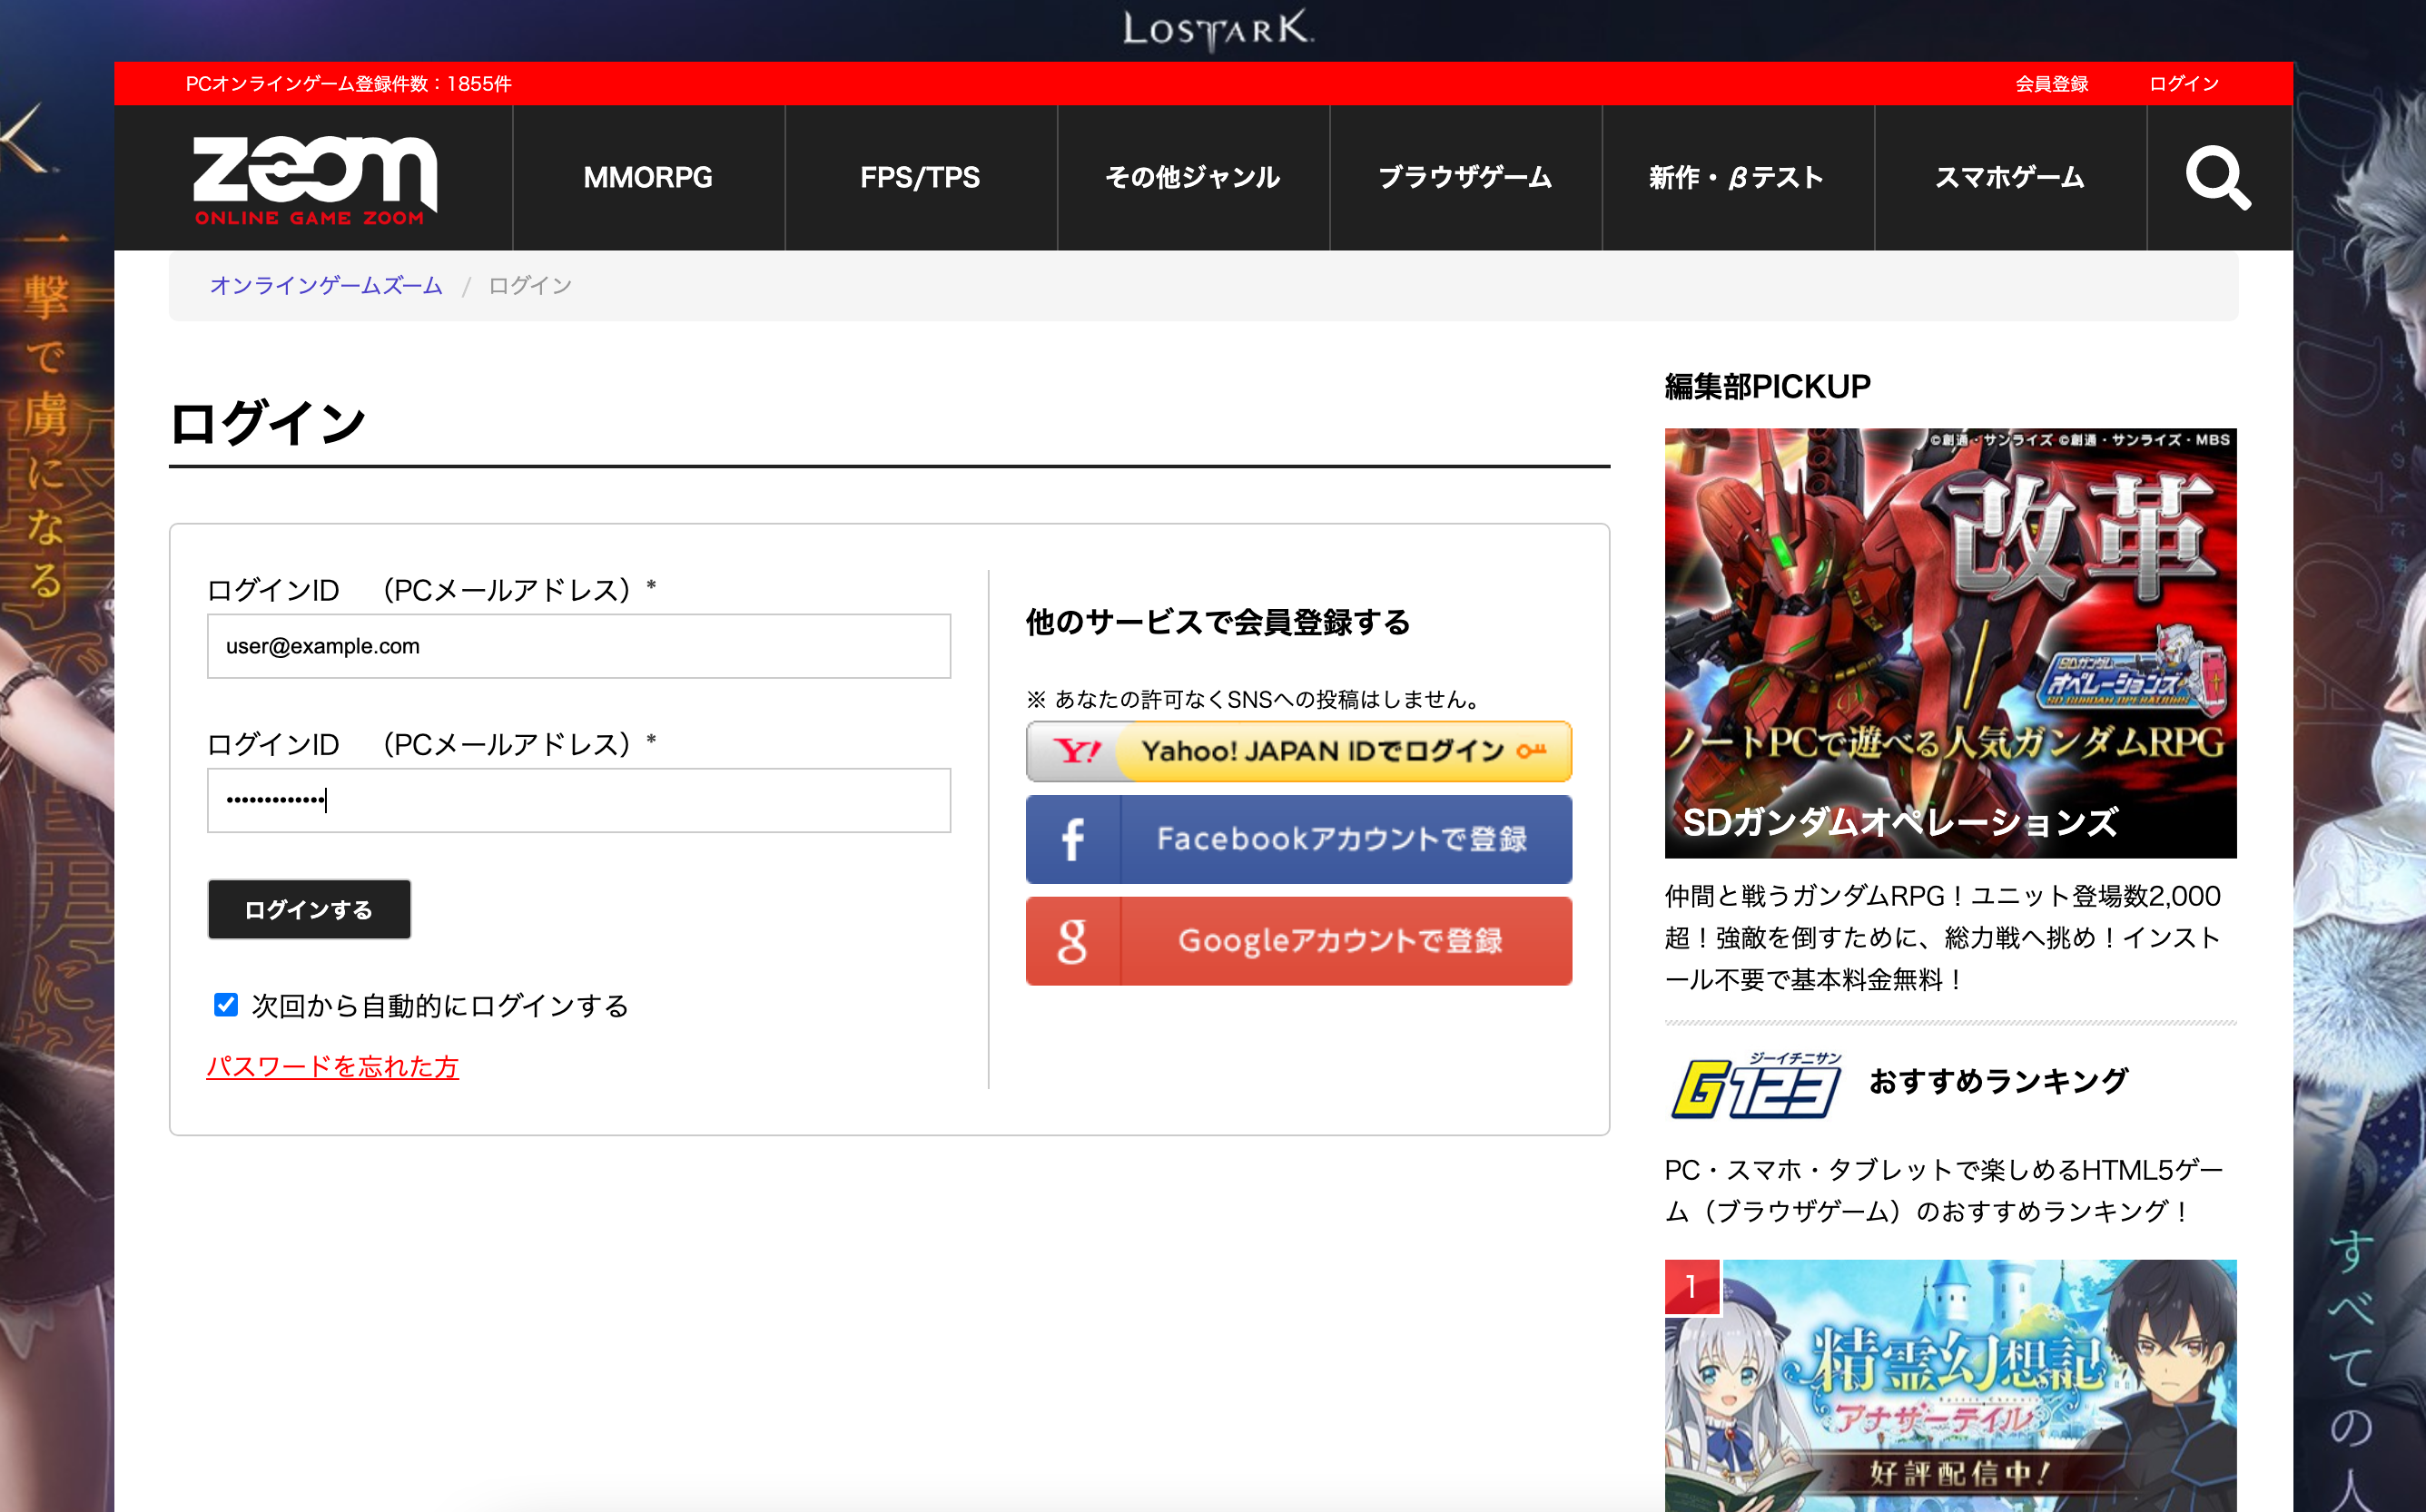Click the Facebook f icon
The width and height of the screenshot is (2426, 1512).
(x=1072, y=839)
